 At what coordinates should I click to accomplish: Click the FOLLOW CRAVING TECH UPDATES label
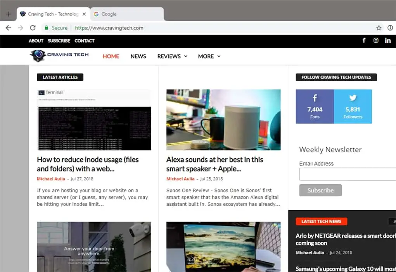click(x=336, y=77)
